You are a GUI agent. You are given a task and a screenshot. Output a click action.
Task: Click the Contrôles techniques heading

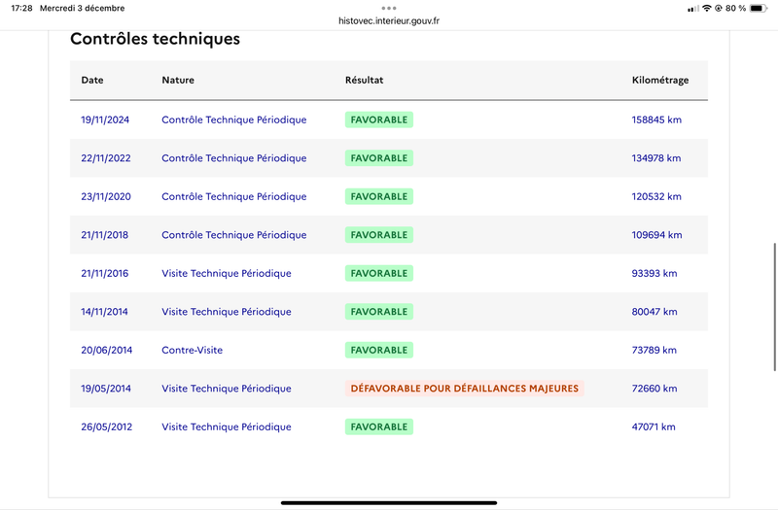155,40
